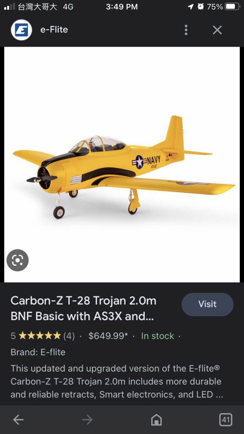
Task: Go back with the left arrow
Action: click(x=18, y=420)
